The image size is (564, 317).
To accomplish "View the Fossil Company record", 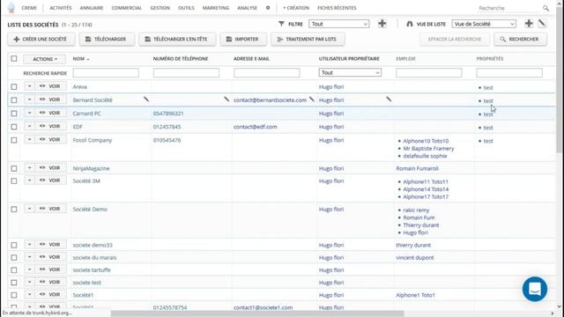I will pos(51,139).
